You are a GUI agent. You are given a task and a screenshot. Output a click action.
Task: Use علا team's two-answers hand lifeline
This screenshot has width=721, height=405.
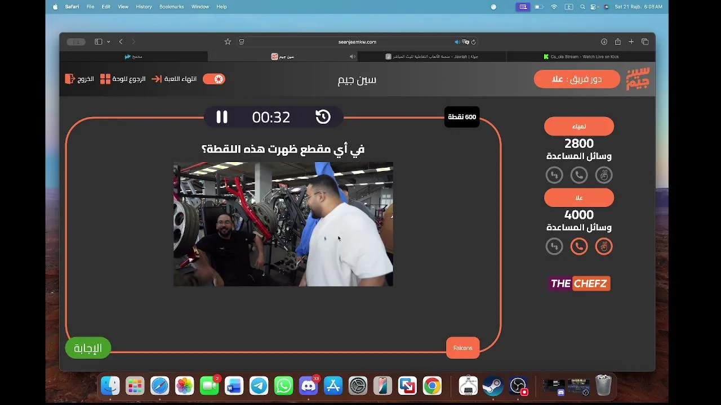point(604,246)
